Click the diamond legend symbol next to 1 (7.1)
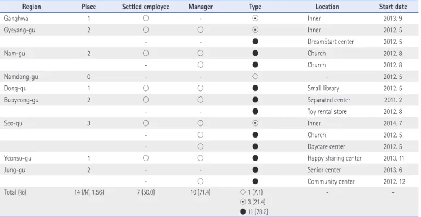Image resolution: width=421 pixels, height=217 pixels. pos(243,192)
